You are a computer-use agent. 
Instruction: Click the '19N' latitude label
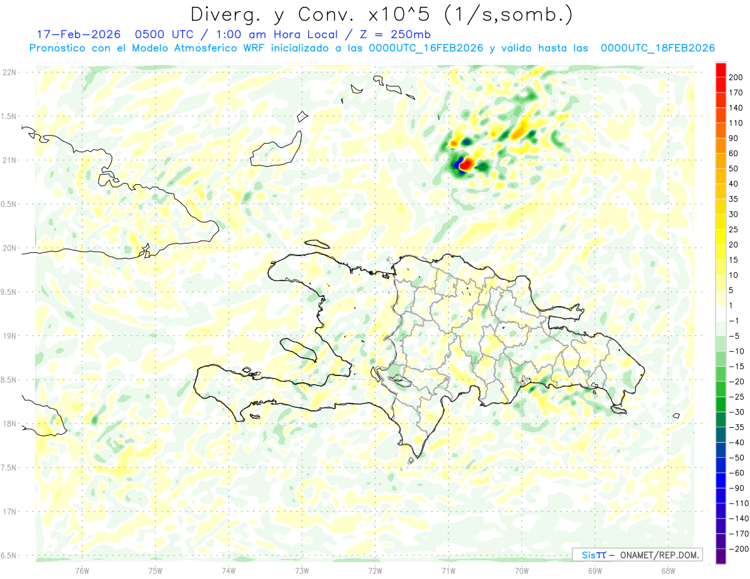pyautogui.click(x=9, y=335)
